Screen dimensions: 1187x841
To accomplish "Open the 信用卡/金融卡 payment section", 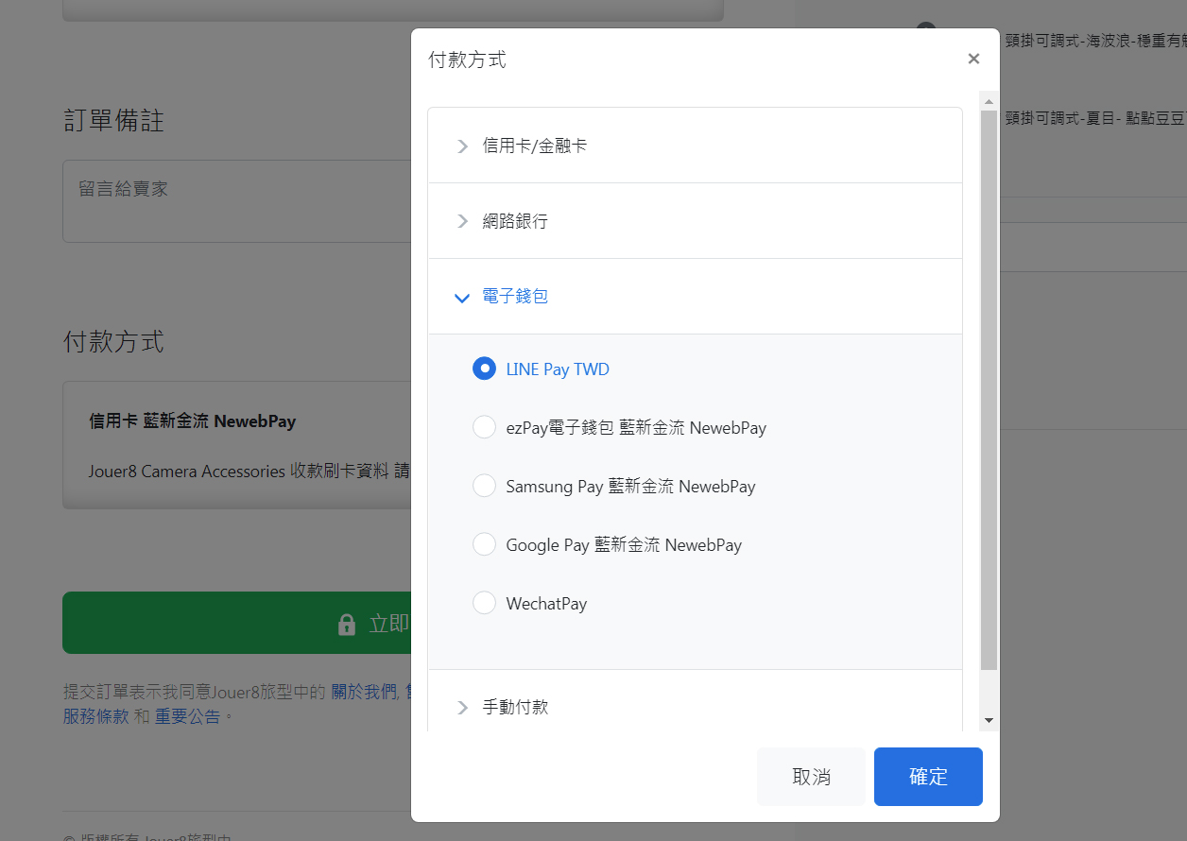I will tap(535, 146).
